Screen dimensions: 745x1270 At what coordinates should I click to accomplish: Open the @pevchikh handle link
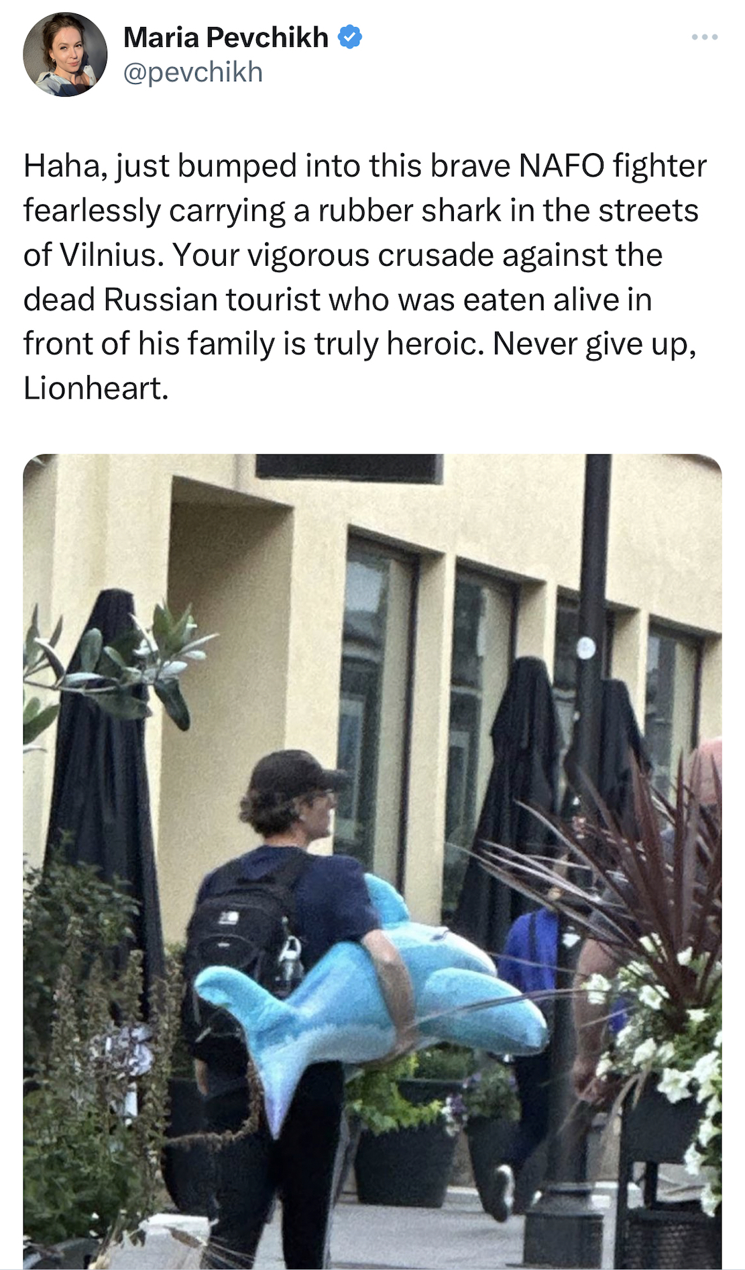click(193, 72)
